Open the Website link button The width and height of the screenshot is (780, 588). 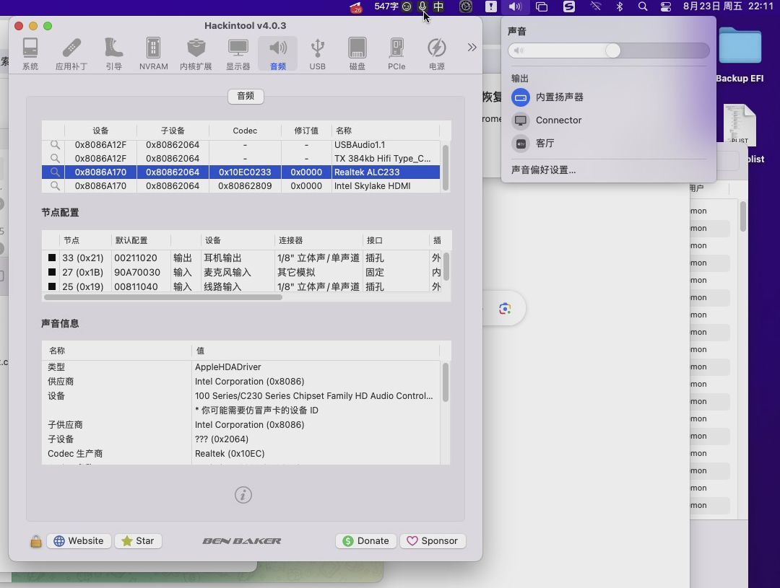tap(79, 541)
